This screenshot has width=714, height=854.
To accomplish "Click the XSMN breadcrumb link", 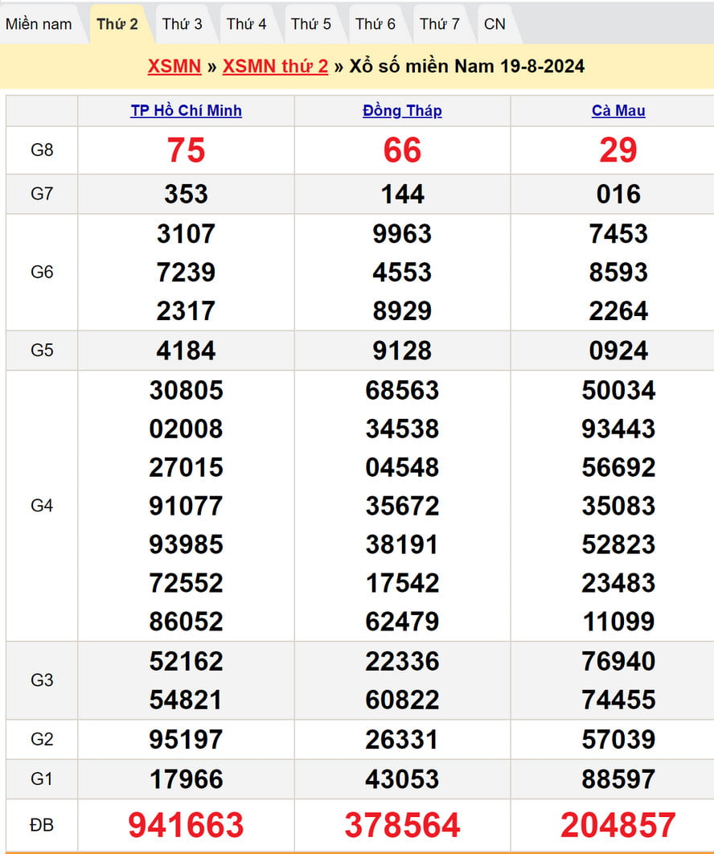I will click(x=174, y=66).
